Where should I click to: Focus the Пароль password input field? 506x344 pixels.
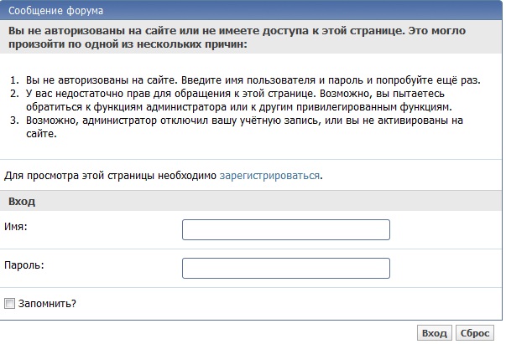[x=285, y=268]
